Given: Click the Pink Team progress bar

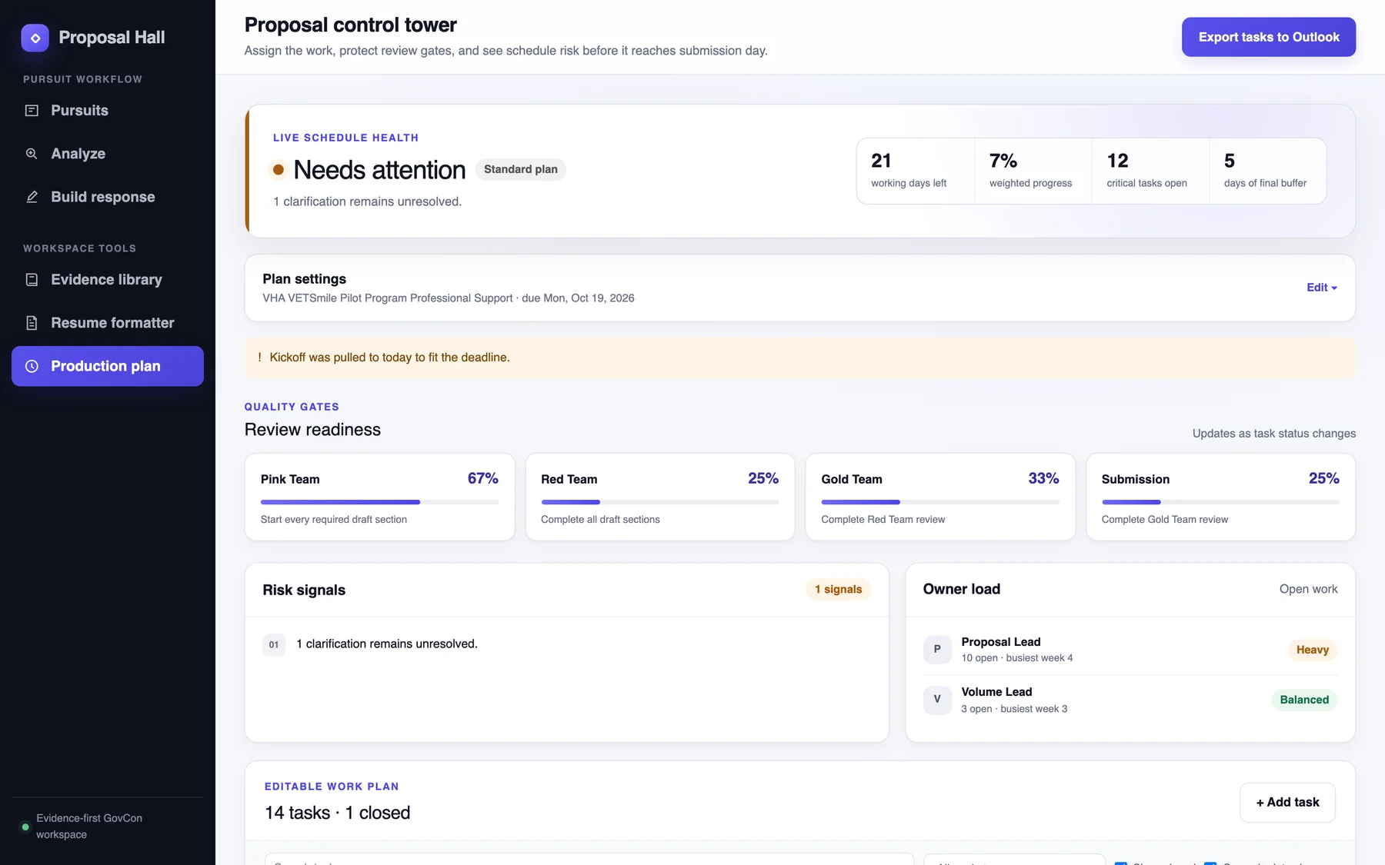Looking at the screenshot, I should (379, 502).
